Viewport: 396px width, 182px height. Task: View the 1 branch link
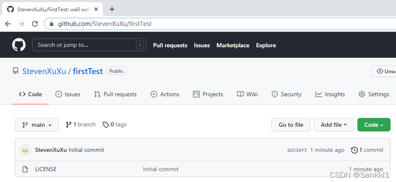click(x=81, y=125)
